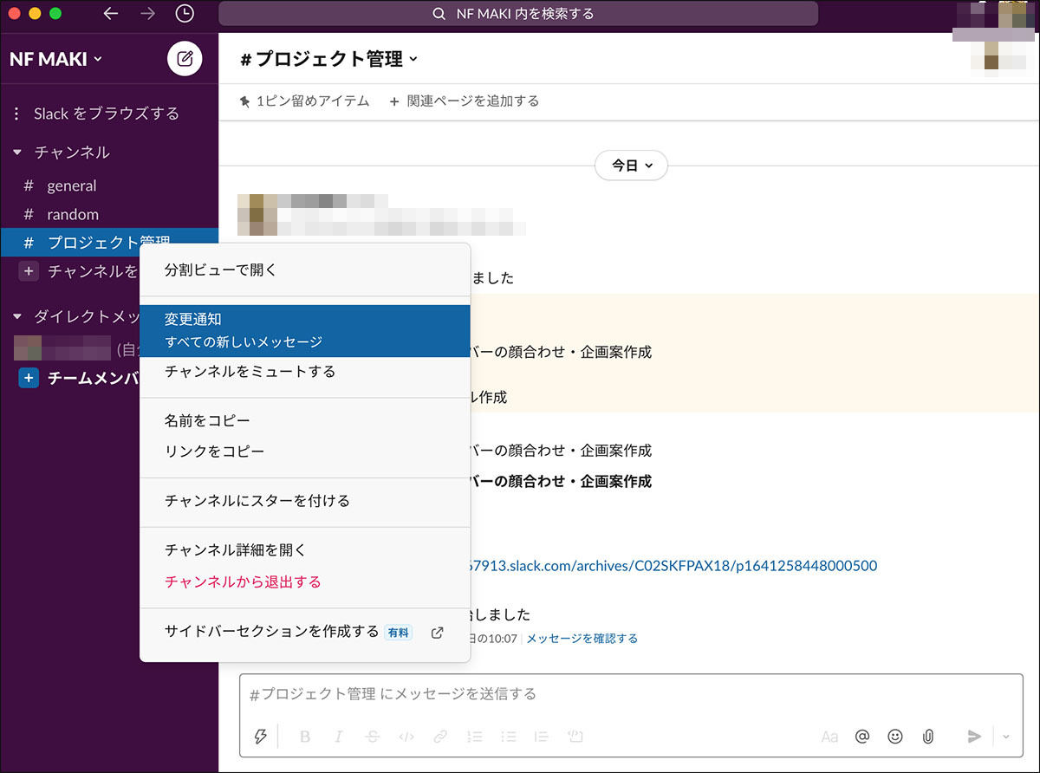Toggle strikethrough formatting in composer

pyautogui.click(x=373, y=737)
